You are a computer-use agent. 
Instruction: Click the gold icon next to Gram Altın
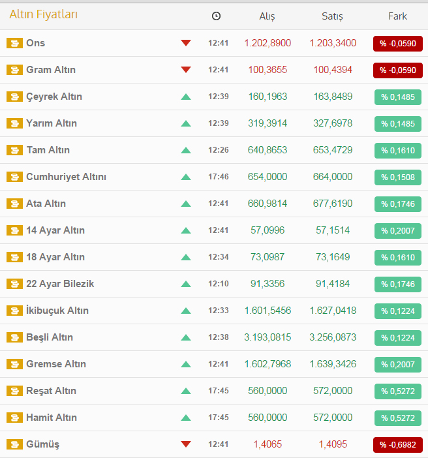click(x=14, y=70)
